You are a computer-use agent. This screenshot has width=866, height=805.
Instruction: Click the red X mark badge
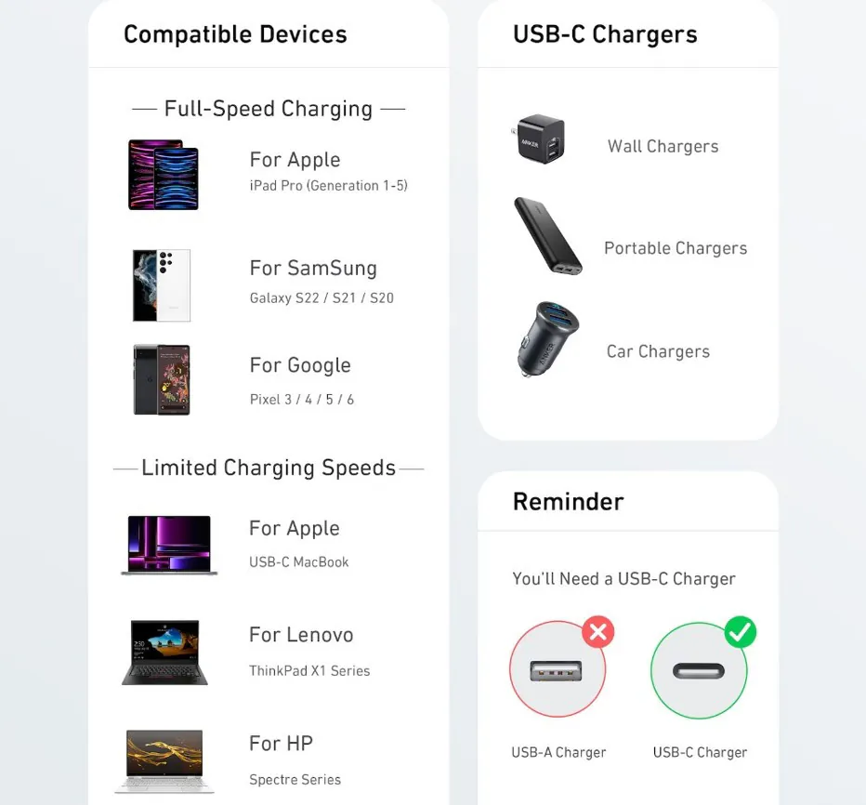(x=598, y=631)
